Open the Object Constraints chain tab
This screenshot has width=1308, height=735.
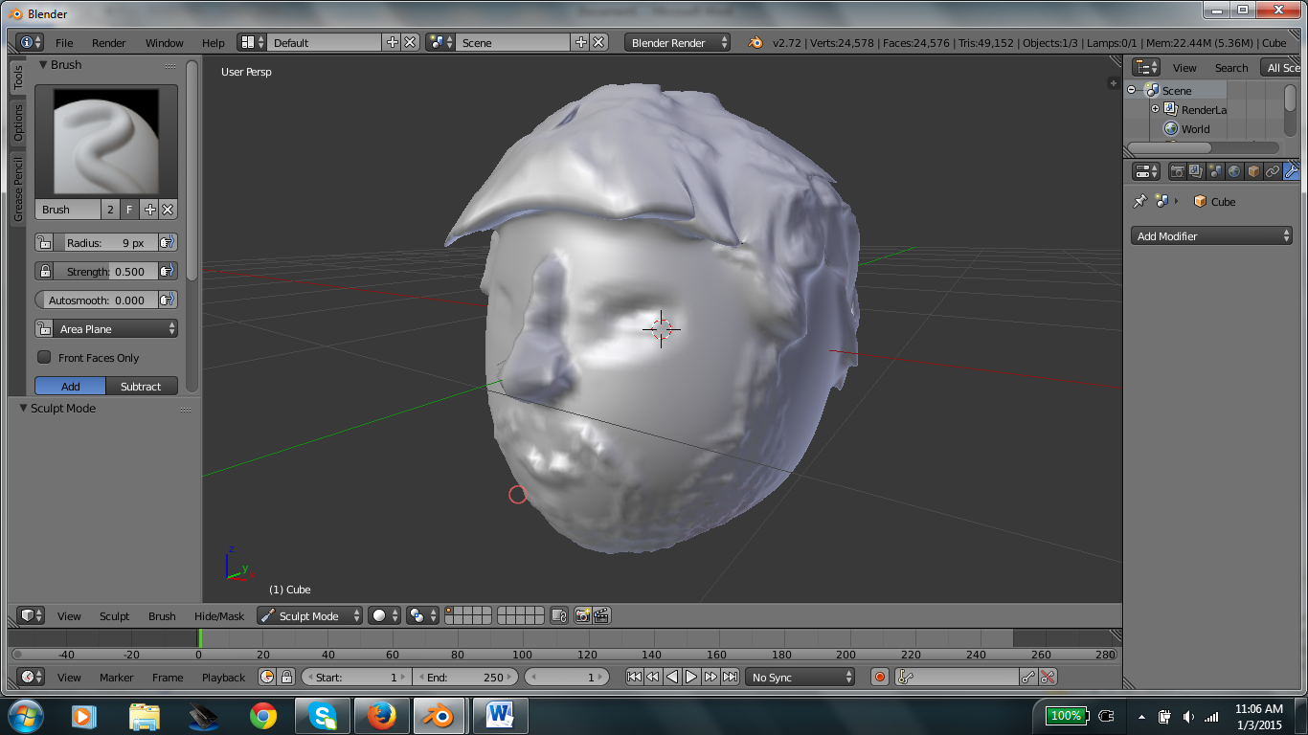[x=1273, y=171]
